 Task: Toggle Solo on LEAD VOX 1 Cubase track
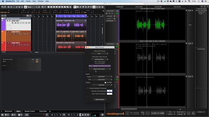coord(9,21)
